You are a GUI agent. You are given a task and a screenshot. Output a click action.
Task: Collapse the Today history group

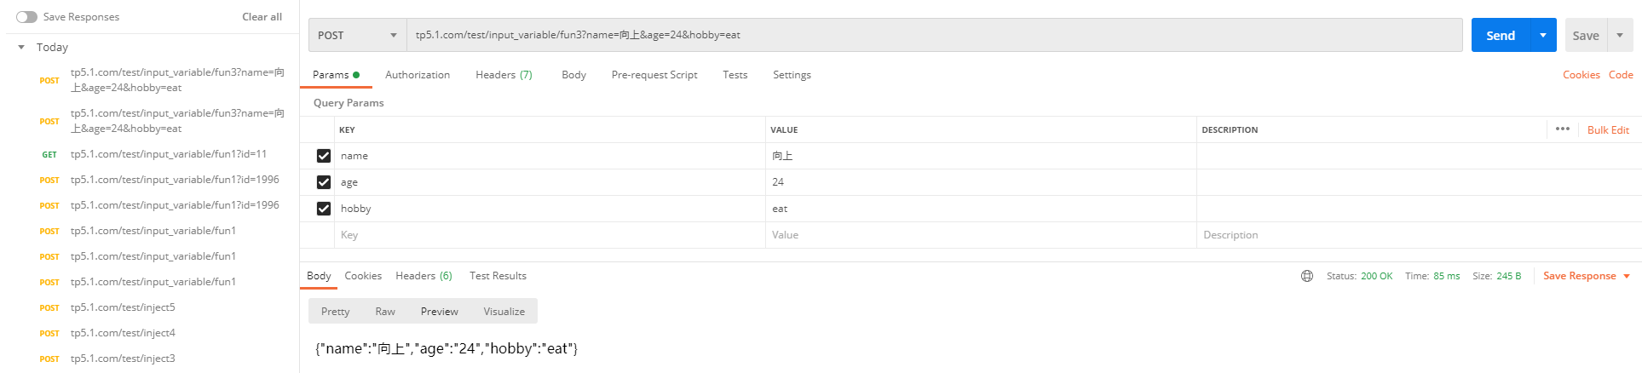coord(21,48)
